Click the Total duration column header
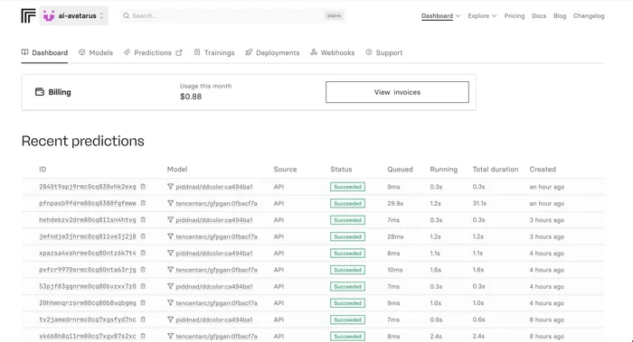Image resolution: width=633 pixels, height=342 pixels. (496, 169)
